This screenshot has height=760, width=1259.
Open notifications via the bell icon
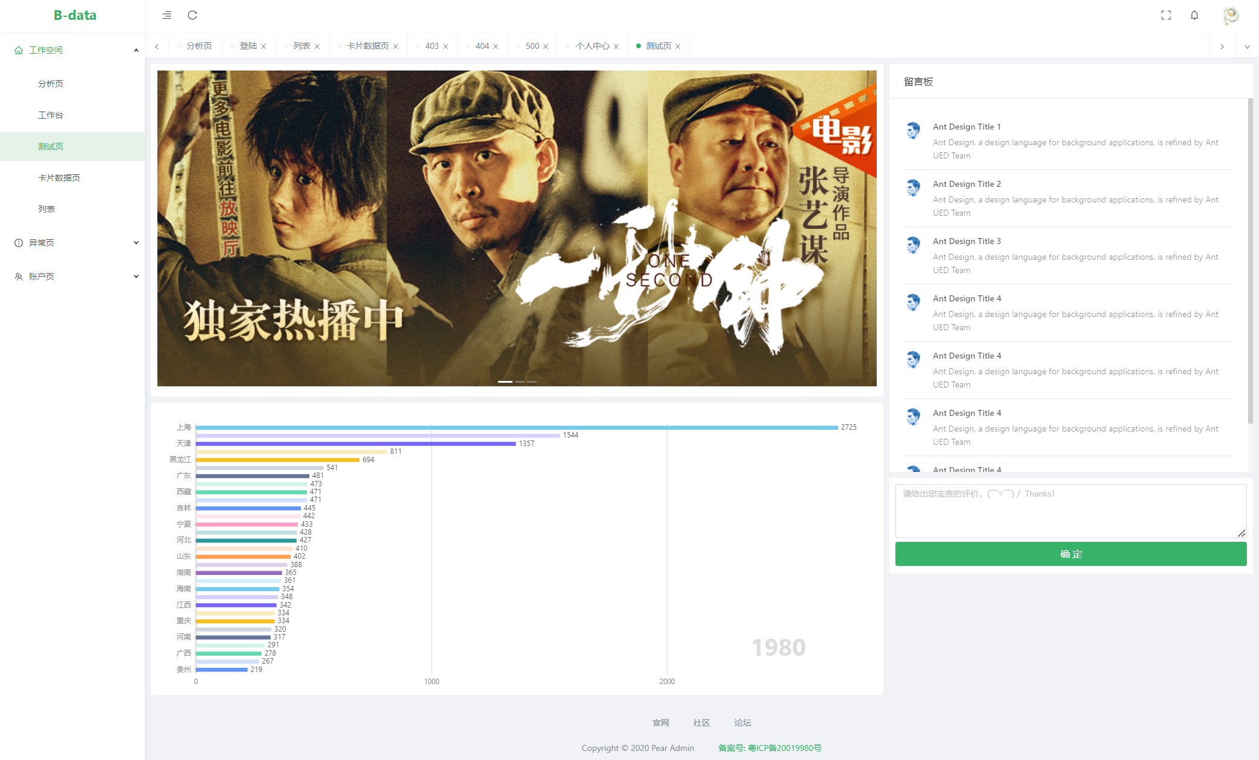(x=1194, y=15)
